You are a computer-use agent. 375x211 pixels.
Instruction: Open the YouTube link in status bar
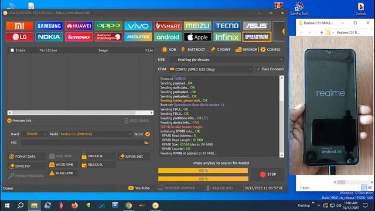[139, 188]
